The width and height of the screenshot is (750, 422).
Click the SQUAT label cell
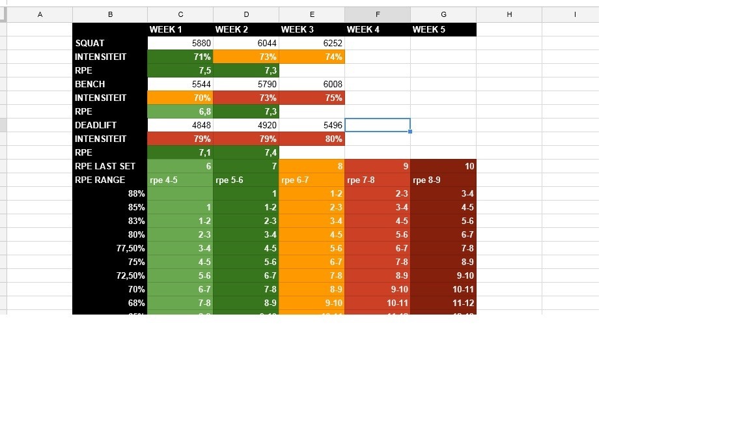click(109, 43)
